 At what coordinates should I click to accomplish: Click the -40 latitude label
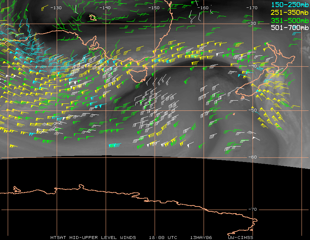tap(253, 66)
